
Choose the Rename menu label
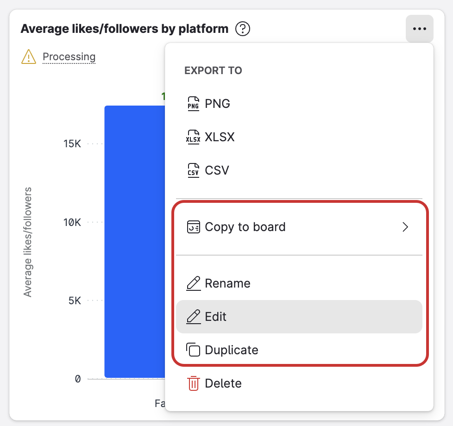click(227, 283)
